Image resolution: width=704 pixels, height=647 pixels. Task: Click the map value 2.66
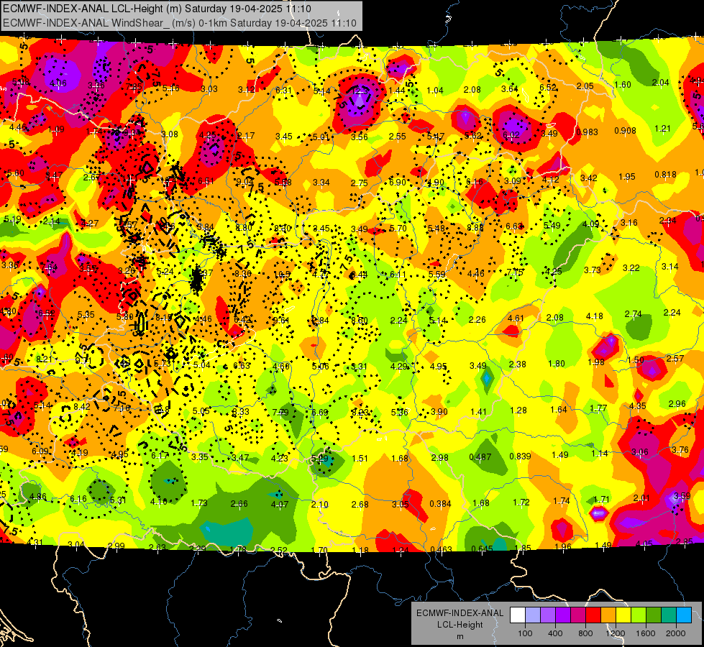click(x=239, y=504)
